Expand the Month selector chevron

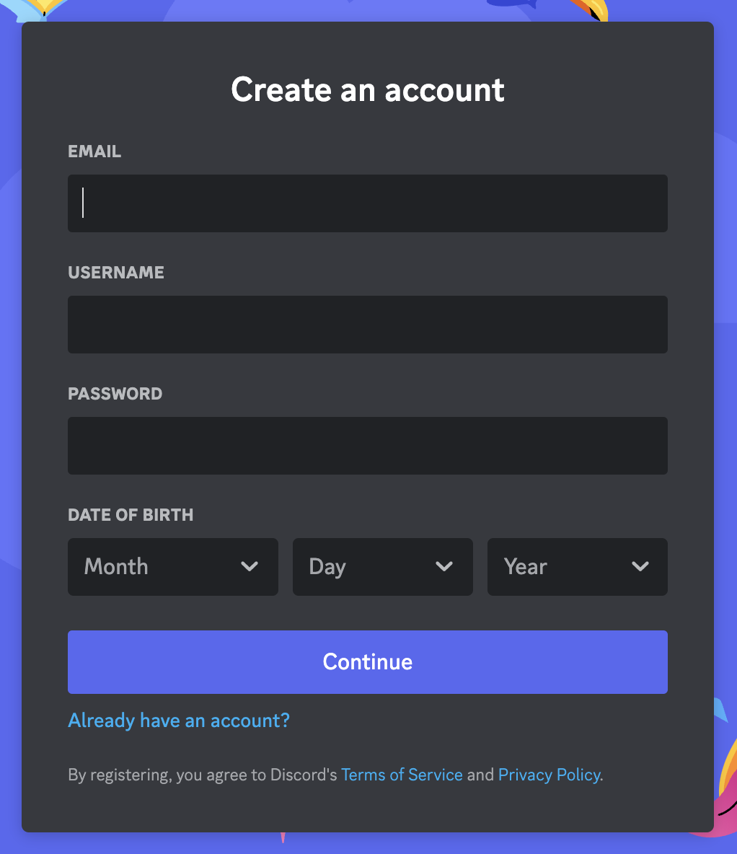point(251,567)
